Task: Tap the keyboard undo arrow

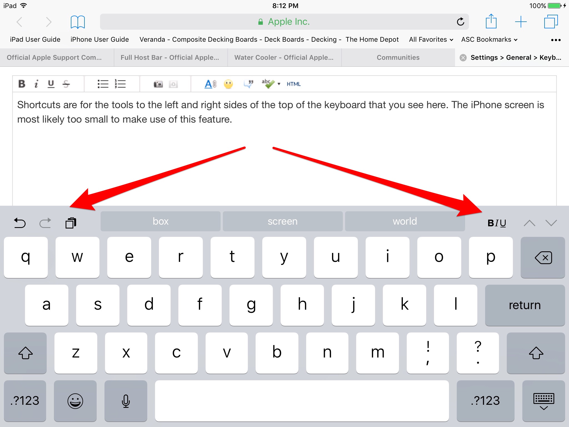Action: click(20, 223)
